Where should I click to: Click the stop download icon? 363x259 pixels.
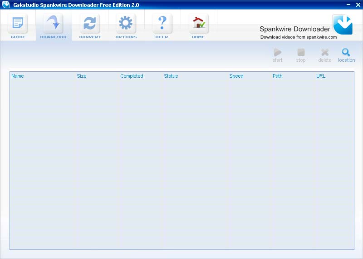click(x=301, y=52)
